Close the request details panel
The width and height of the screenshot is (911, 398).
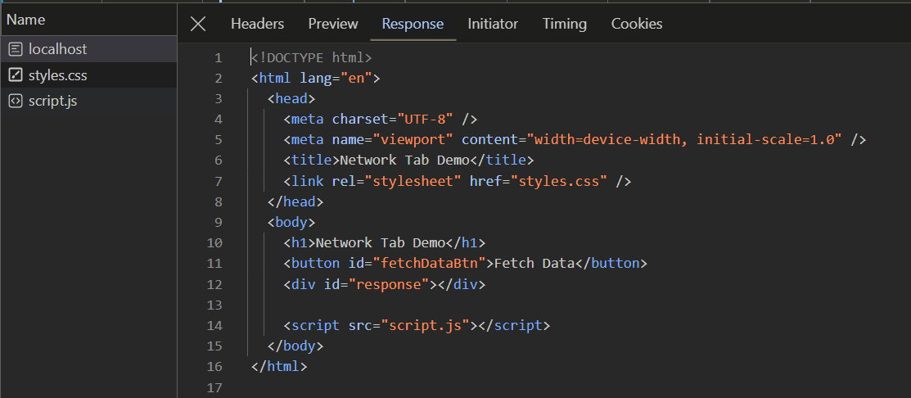click(x=198, y=24)
